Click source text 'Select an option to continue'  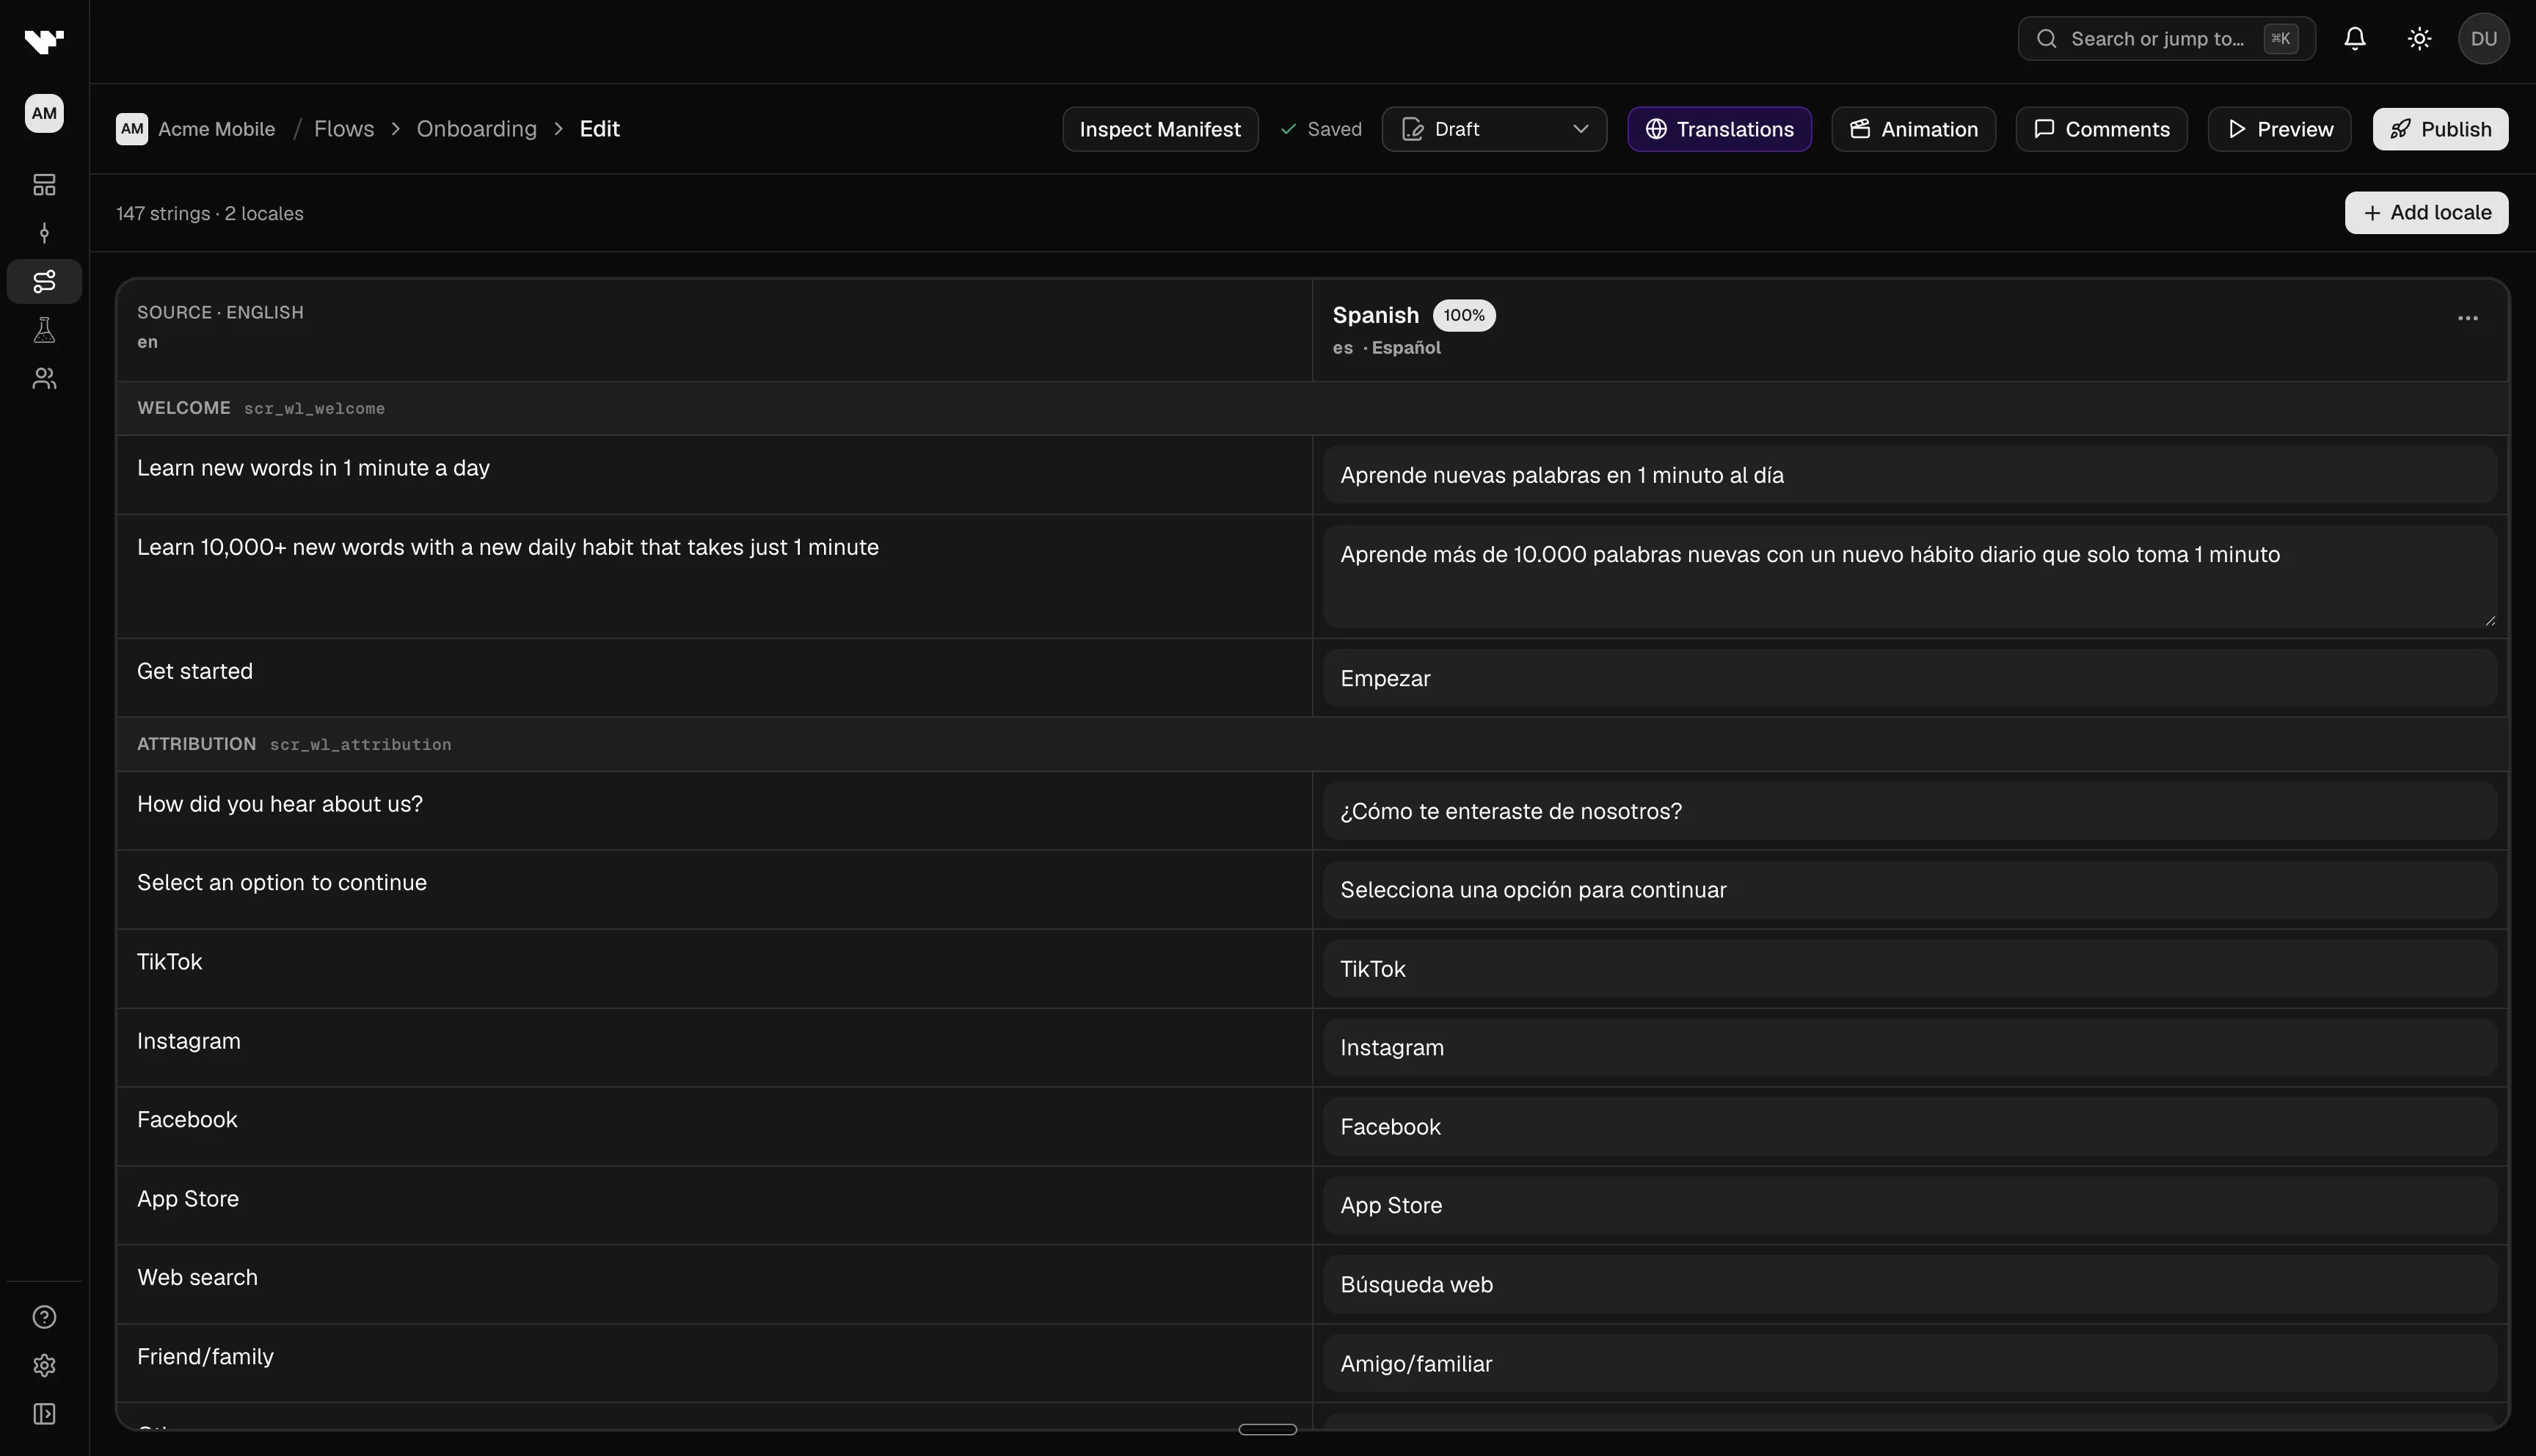tap(282, 883)
